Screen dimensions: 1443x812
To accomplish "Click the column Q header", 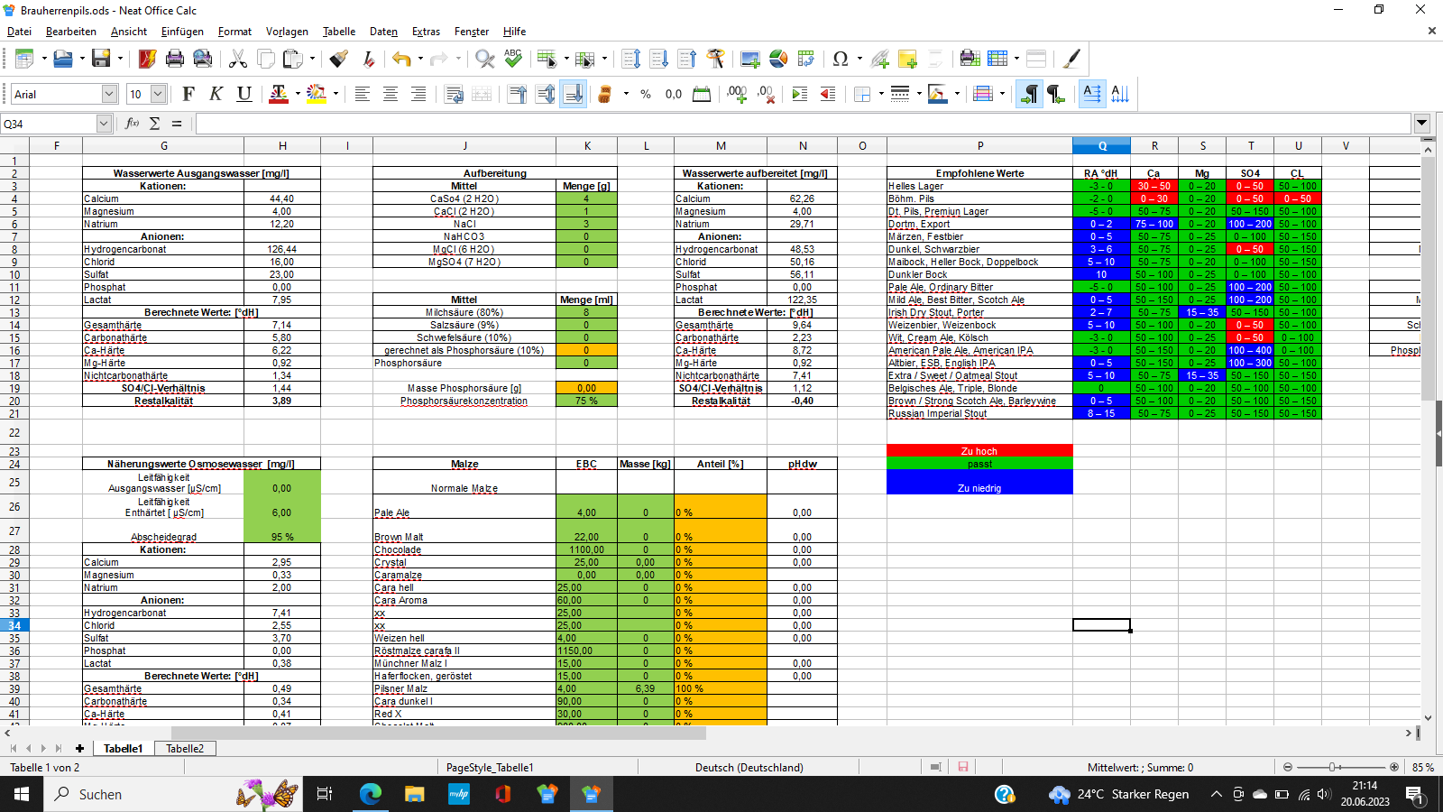I will coord(1101,145).
